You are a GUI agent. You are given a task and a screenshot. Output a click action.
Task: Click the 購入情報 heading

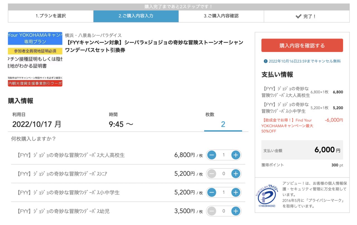(21, 101)
